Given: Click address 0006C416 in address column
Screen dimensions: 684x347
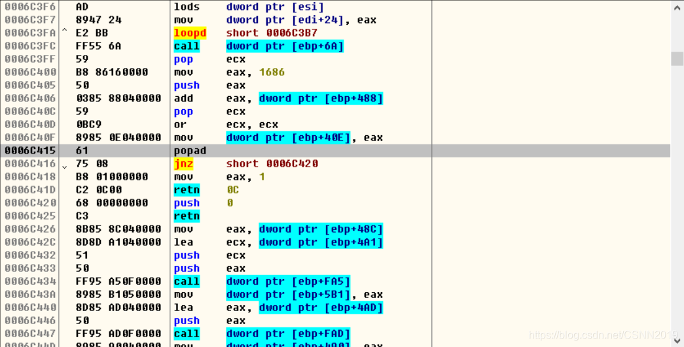Looking at the screenshot, I should [30, 164].
